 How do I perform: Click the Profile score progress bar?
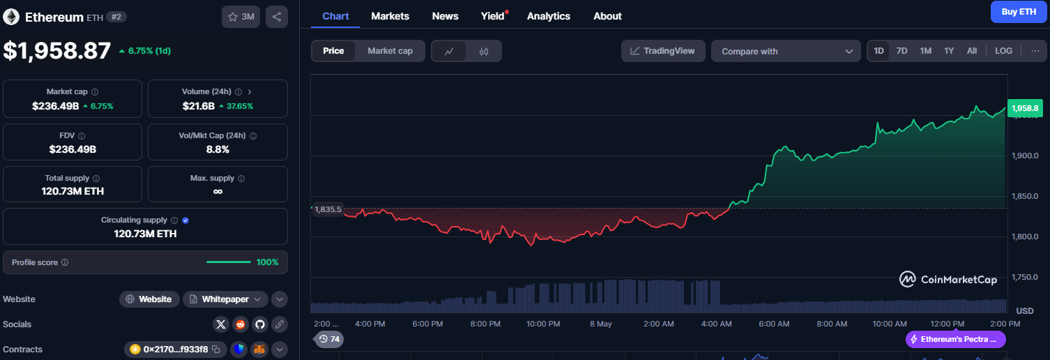229,262
